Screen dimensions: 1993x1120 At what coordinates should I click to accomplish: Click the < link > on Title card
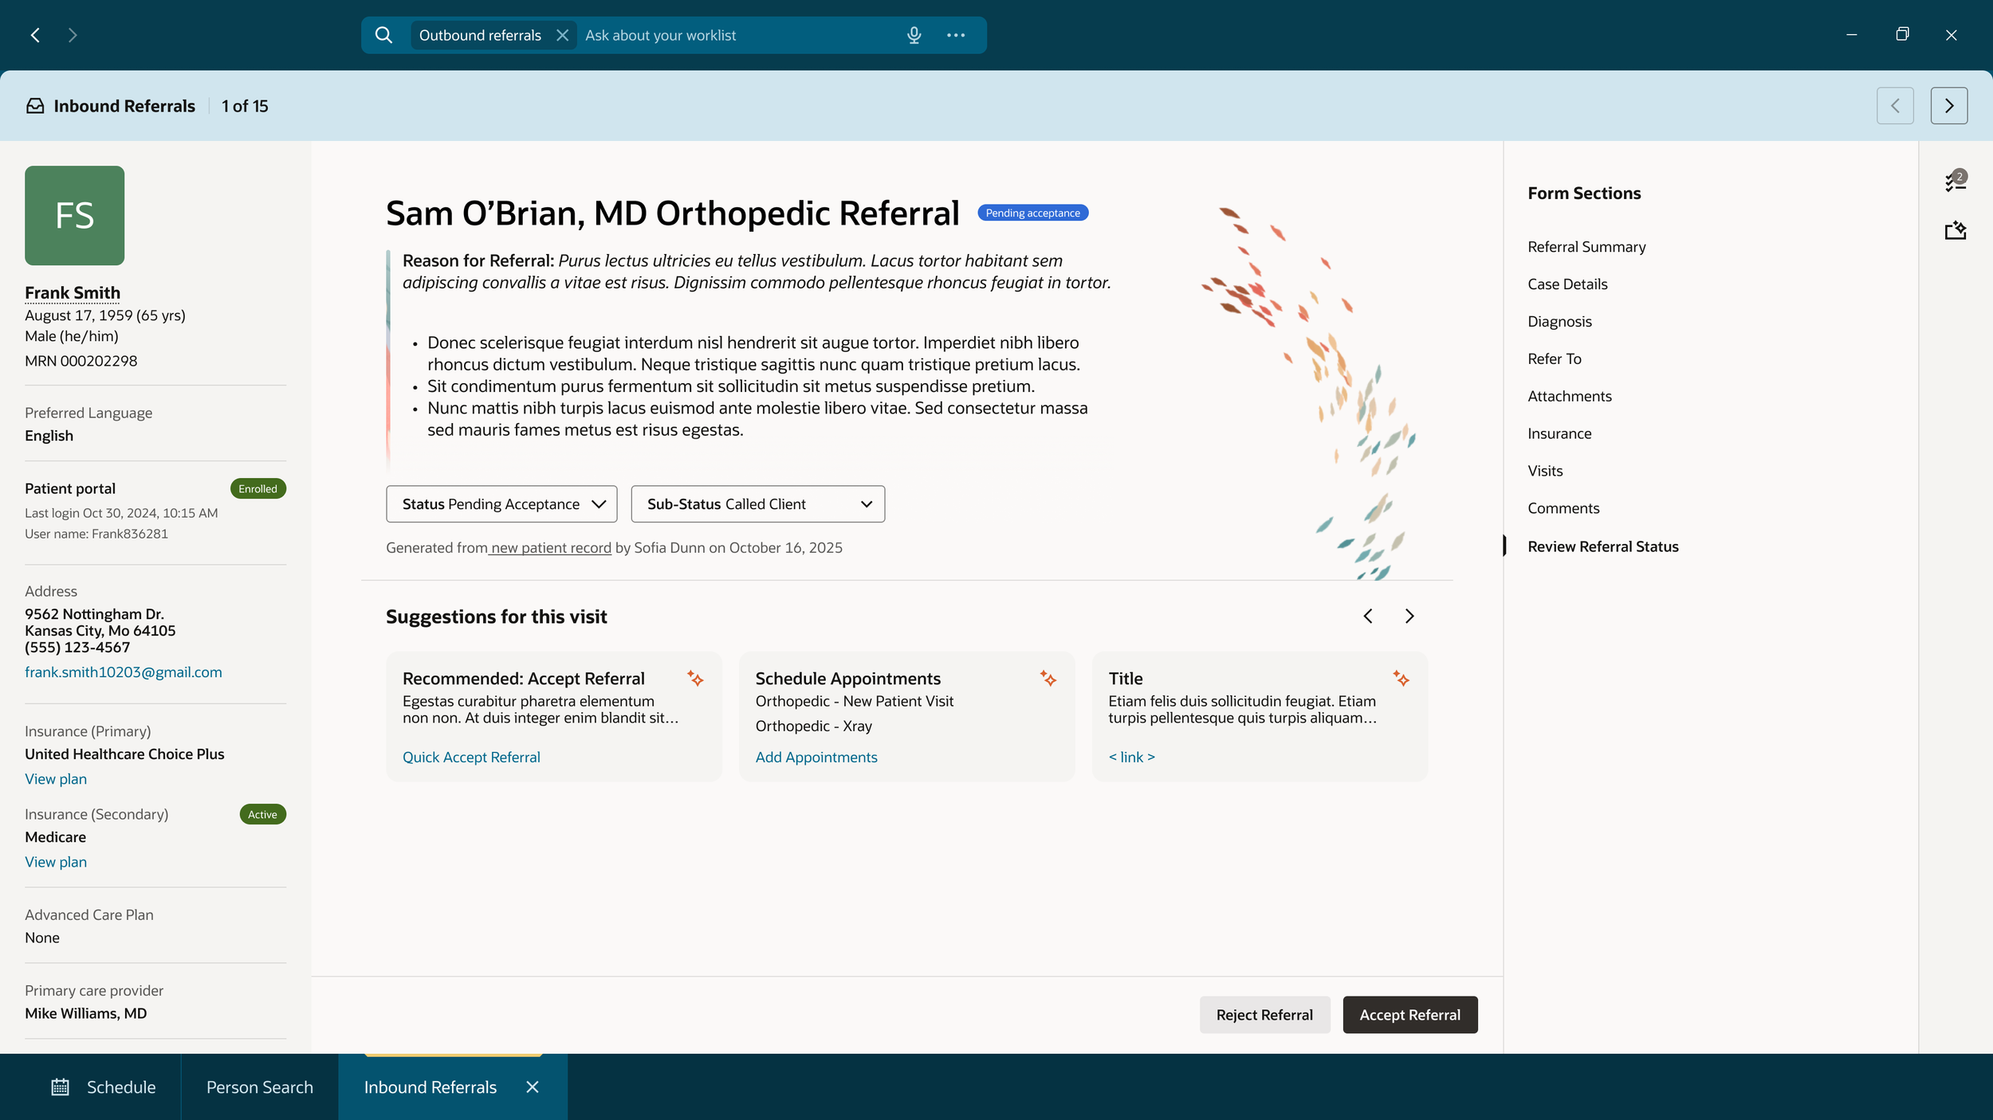pos(1131,757)
